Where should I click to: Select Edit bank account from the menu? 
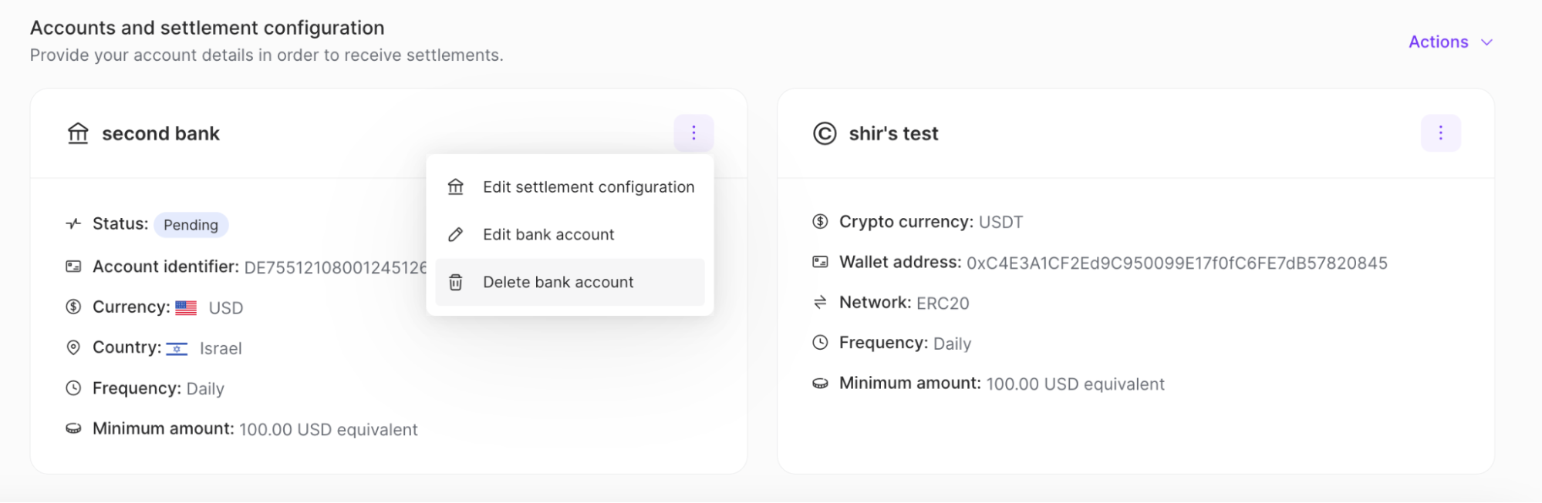548,233
